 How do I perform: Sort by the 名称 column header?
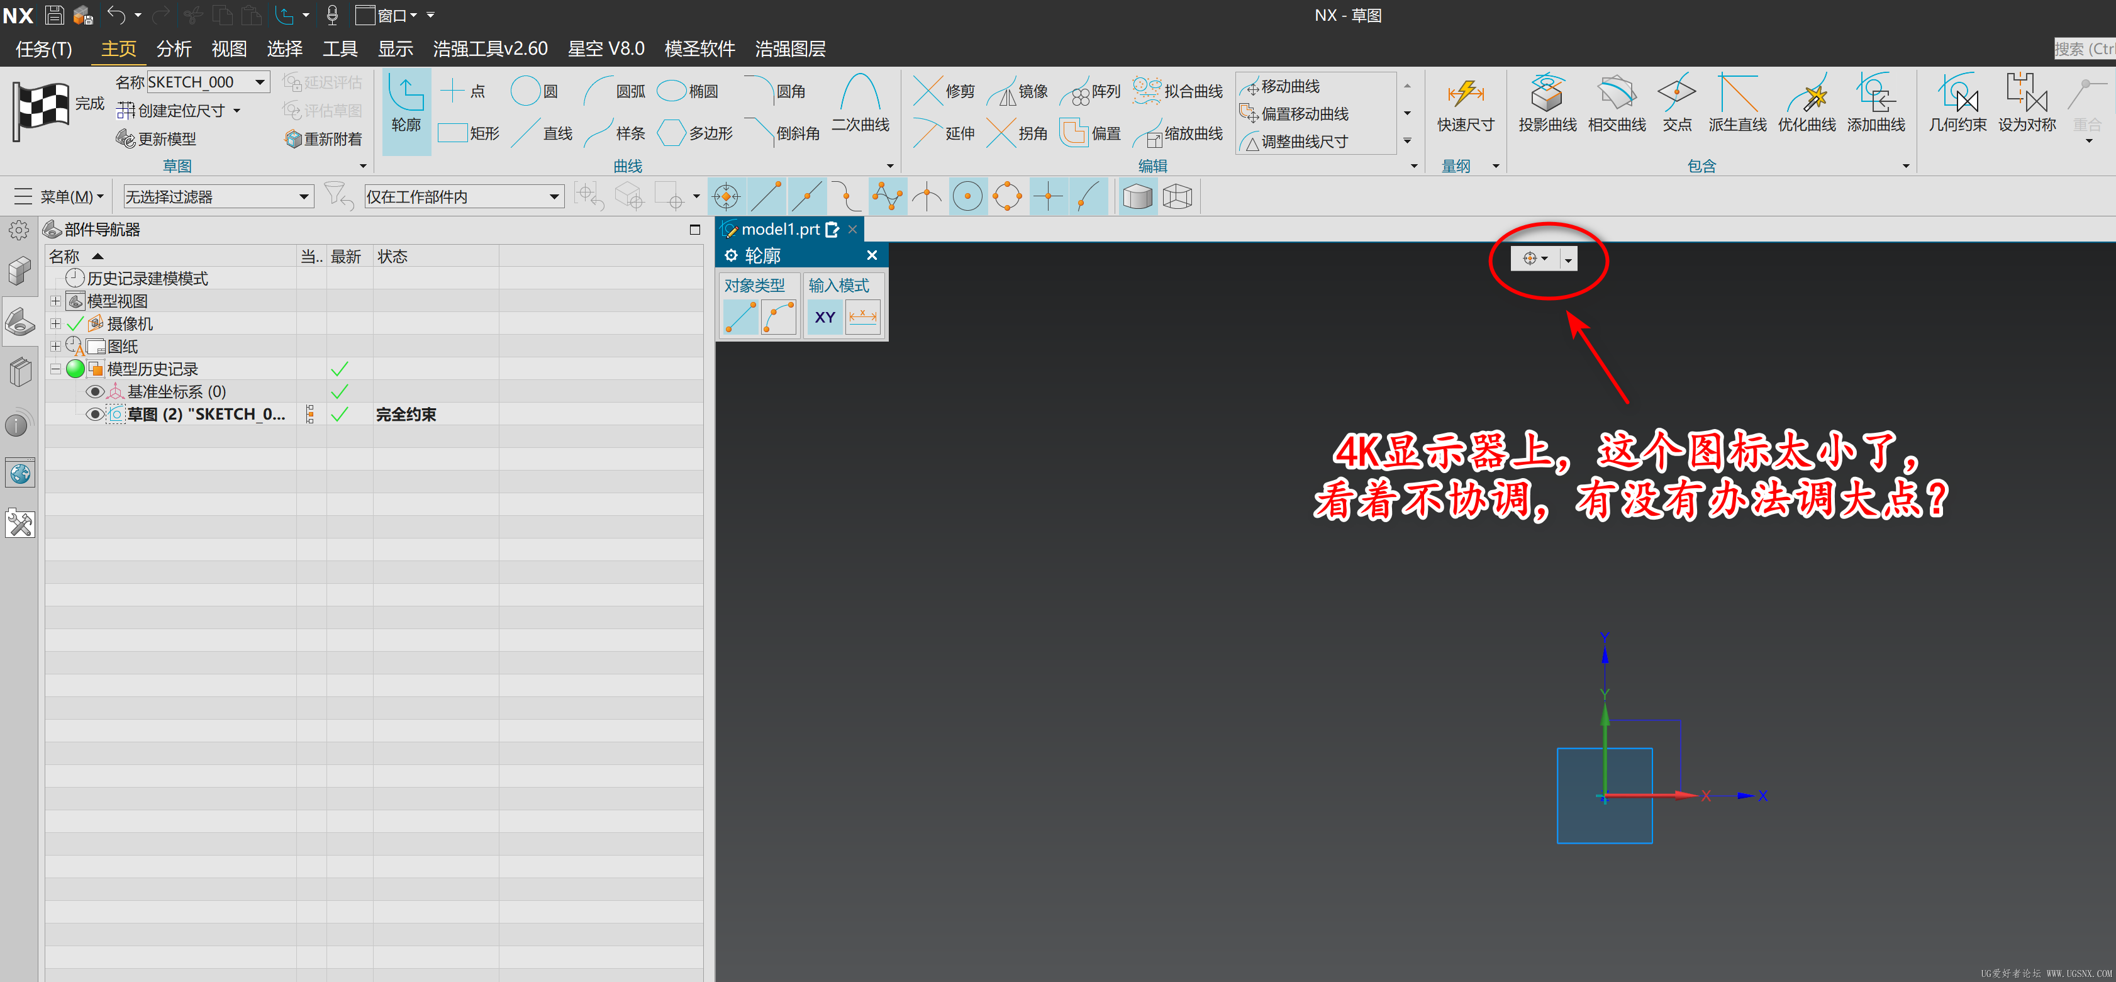(x=170, y=257)
